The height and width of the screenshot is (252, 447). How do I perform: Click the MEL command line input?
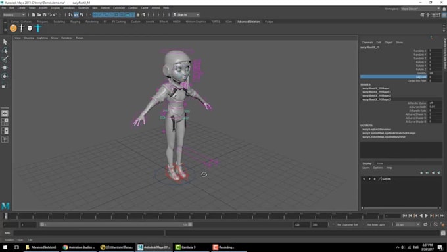(88, 233)
